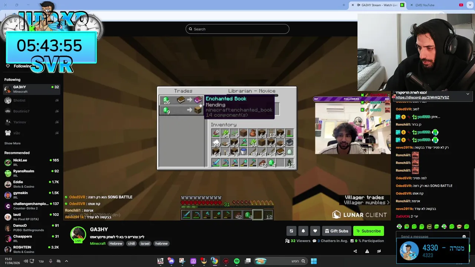Open DanucD PUBG channel

pos(32,227)
